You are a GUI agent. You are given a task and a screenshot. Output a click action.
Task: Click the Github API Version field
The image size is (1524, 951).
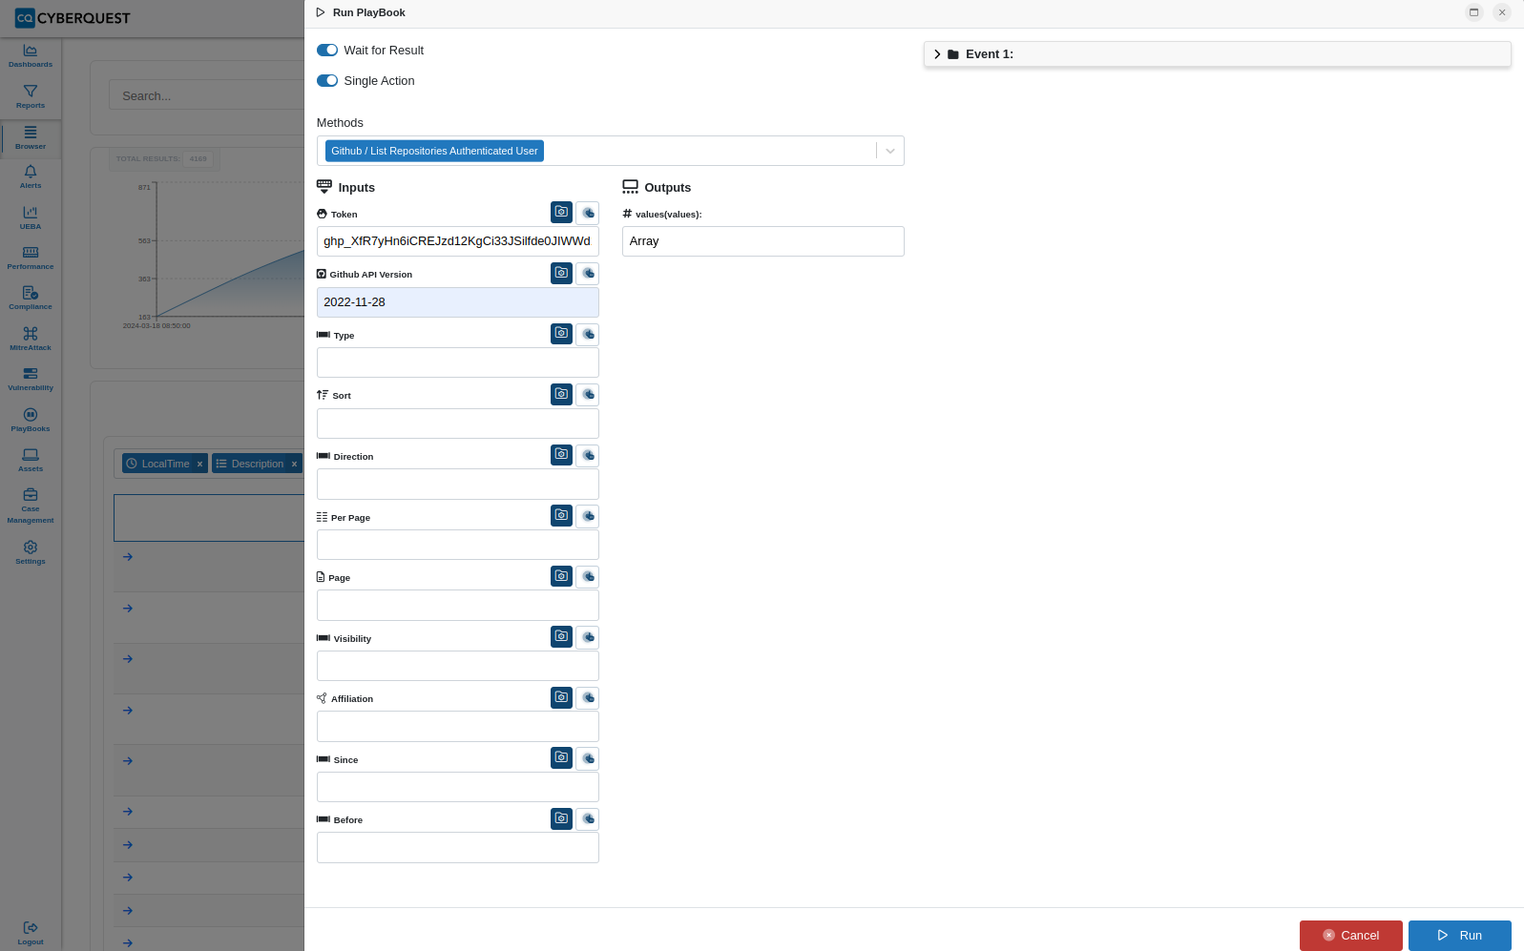pyautogui.click(x=458, y=302)
